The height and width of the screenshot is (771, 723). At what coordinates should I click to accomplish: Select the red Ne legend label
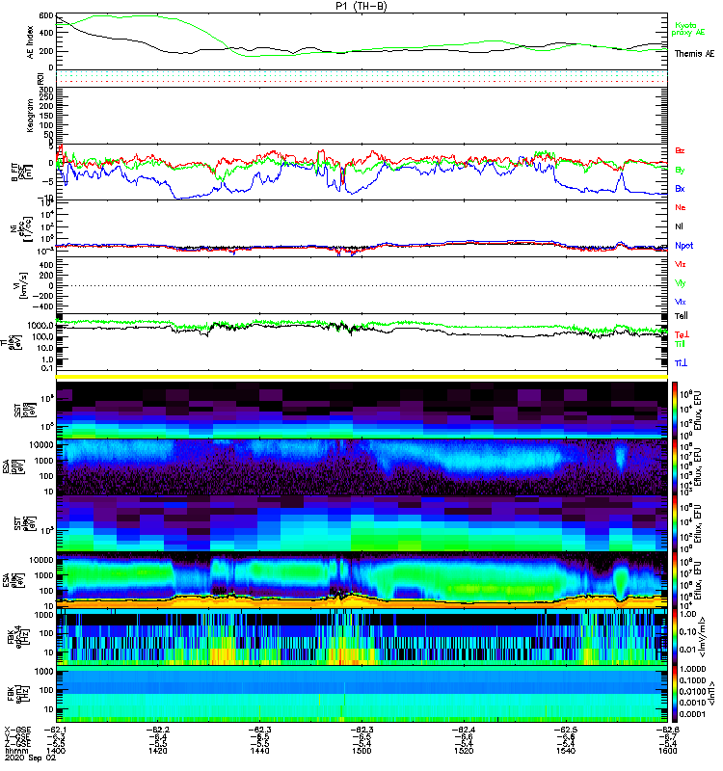681,207
